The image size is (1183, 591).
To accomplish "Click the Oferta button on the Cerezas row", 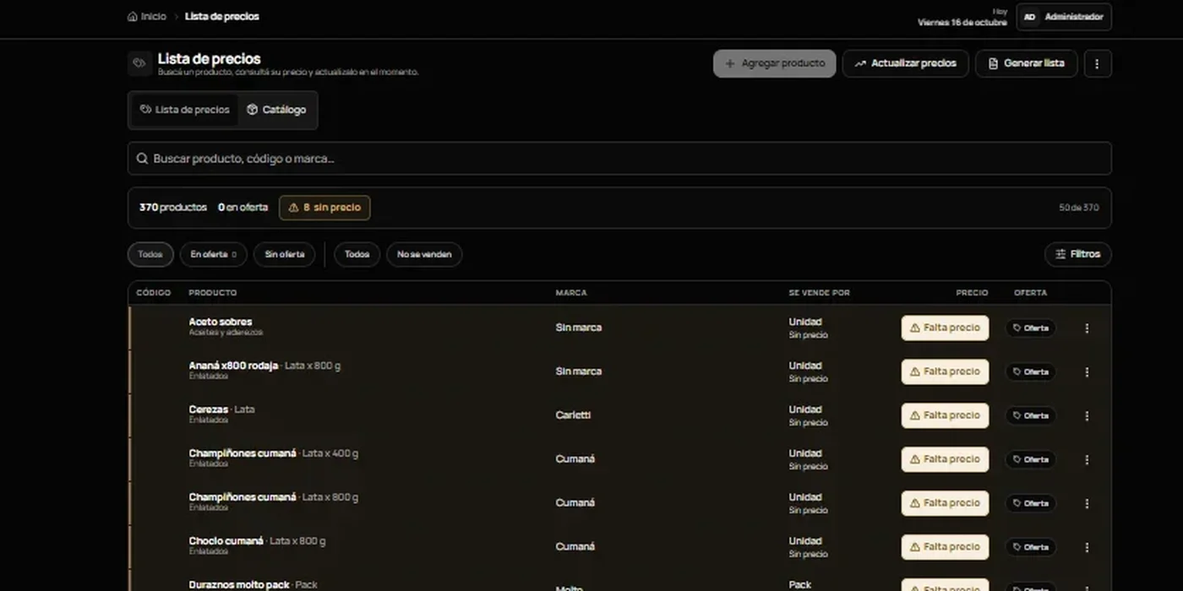I will (x=1030, y=416).
